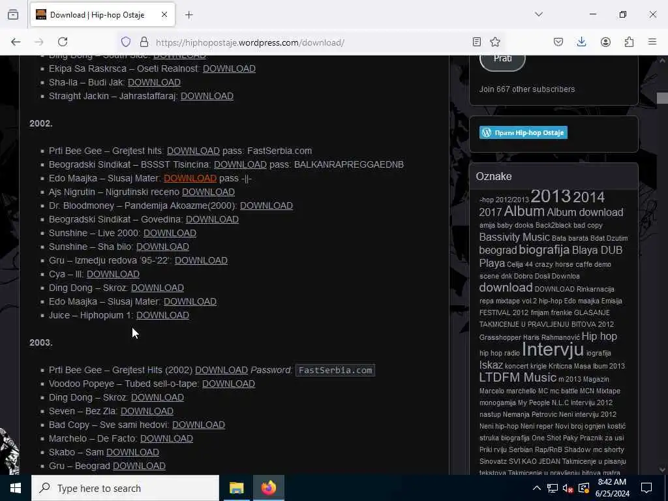Download Straight Jackin – Jahrastaffaraj
Screen dimensions: 668x501
(207, 96)
